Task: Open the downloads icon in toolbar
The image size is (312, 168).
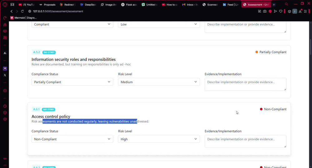Action: (x=300, y=11)
